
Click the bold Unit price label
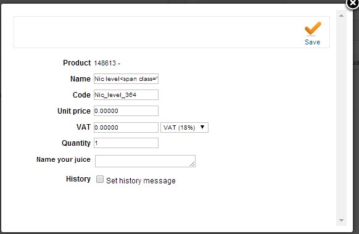74,111
